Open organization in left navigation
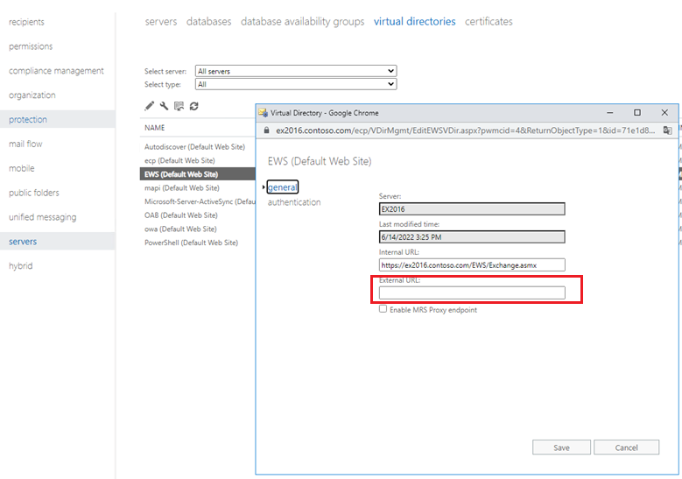 coord(32,95)
